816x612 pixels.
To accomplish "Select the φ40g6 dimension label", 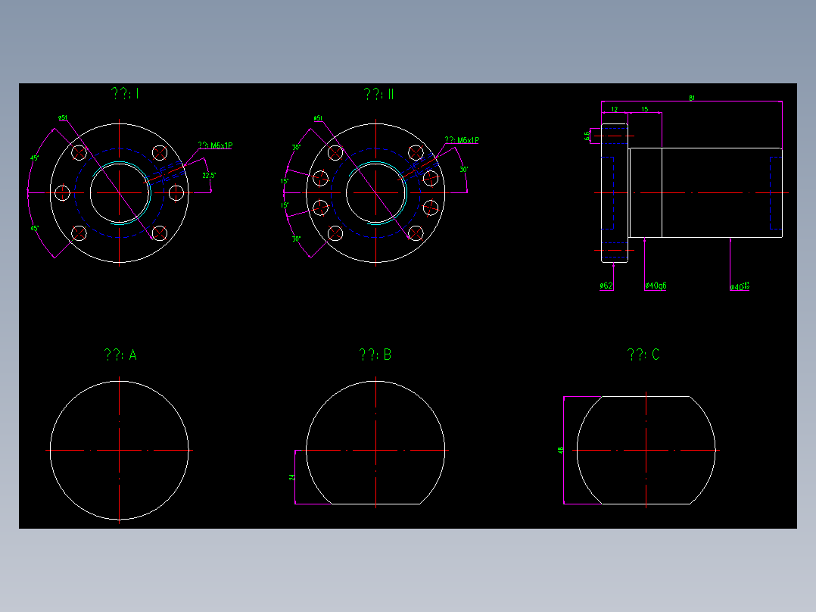I will [656, 286].
